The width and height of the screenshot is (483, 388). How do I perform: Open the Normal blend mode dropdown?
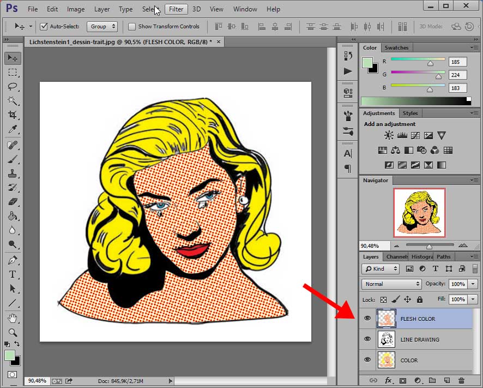[391, 284]
